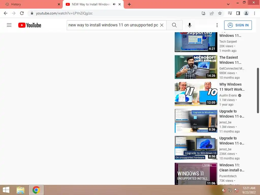Screen dimensions: 260x195
Task: Open the Tech Sanjeet 4:21 video thumbnail
Action: [196, 42]
